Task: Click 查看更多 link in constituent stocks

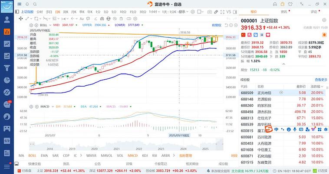Action: [x=321, y=80]
